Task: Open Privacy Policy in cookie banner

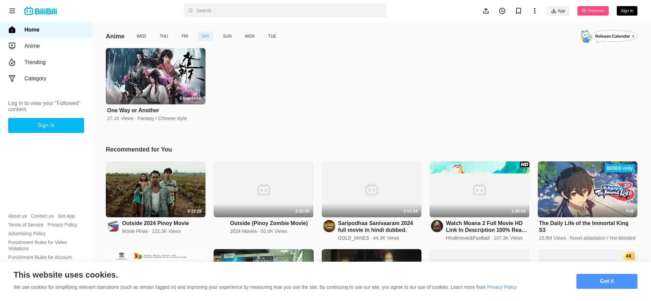Action: [502, 287]
